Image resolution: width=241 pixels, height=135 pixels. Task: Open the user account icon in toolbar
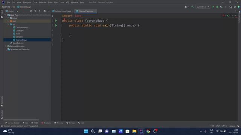tap(186, 7)
